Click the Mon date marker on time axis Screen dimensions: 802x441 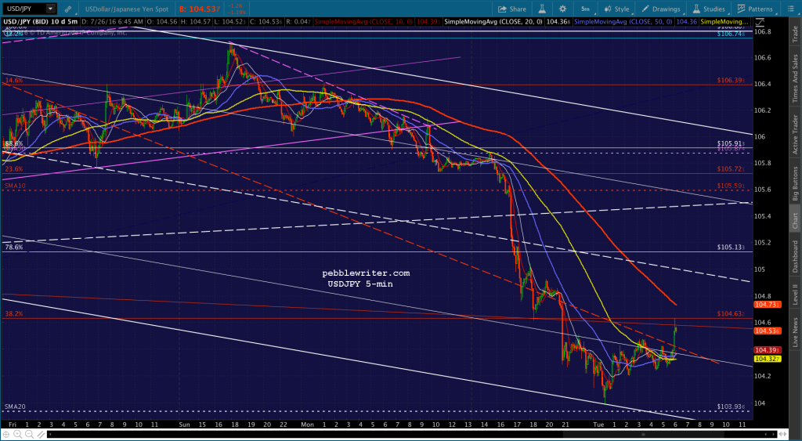point(307,425)
